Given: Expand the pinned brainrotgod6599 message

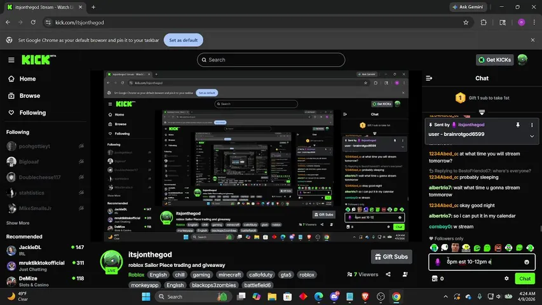Looking at the screenshot, I should [532, 136].
